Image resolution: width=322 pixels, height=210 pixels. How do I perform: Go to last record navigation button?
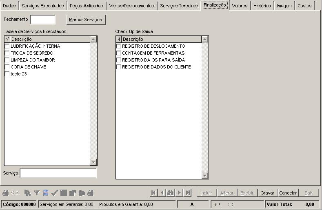pos(188,193)
